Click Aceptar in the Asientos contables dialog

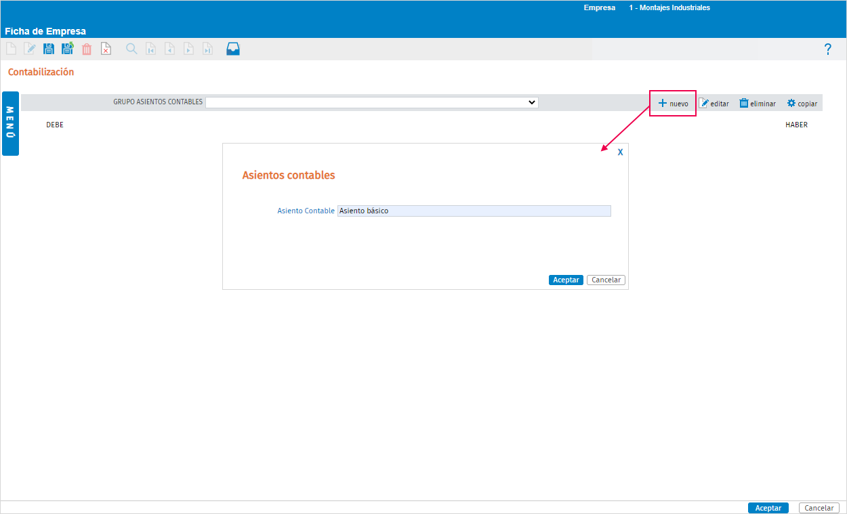pyautogui.click(x=566, y=280)
